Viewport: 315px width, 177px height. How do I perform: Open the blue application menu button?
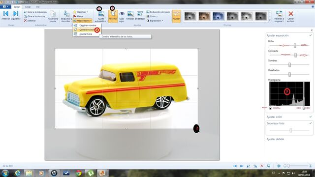(5, 7)
